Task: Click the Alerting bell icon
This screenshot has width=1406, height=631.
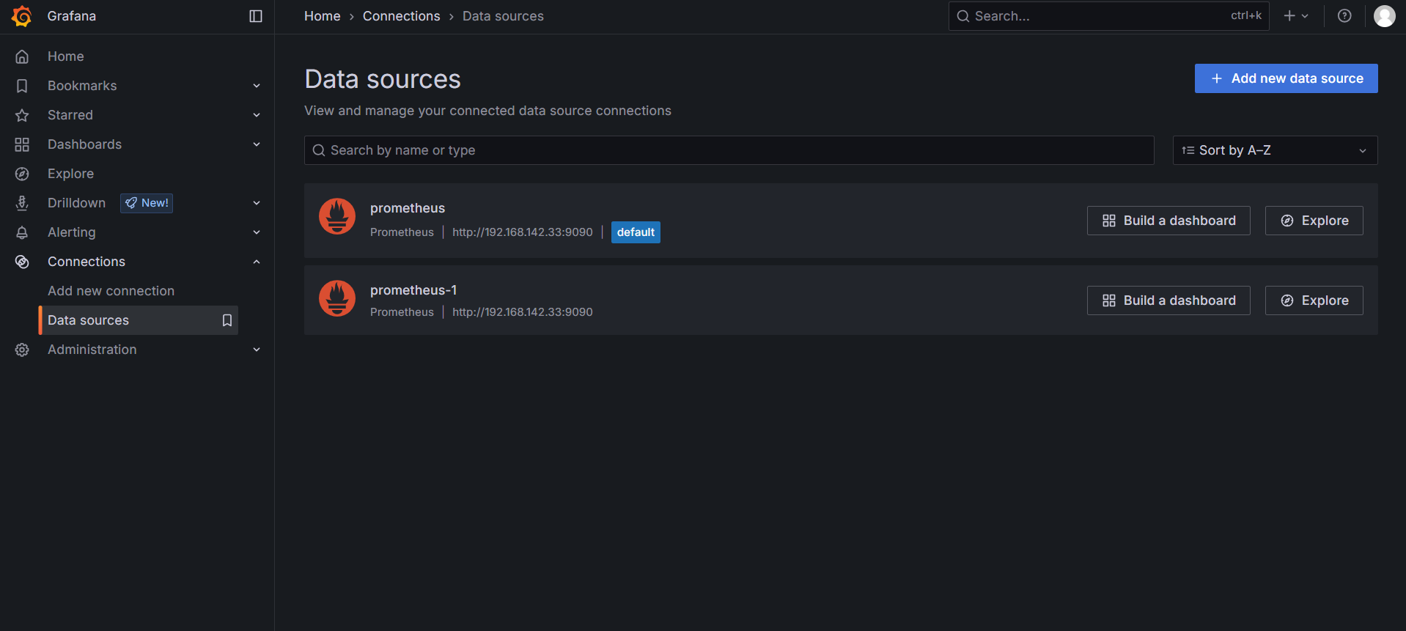Action: click(x=22, y=232)
